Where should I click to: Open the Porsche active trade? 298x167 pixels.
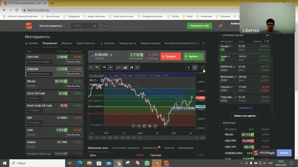[245, 89]
